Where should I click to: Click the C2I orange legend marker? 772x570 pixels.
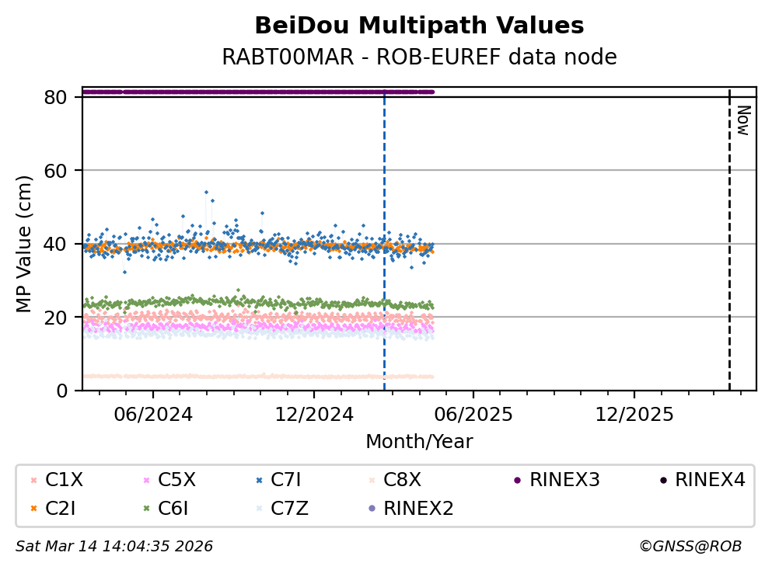tap(33, 509)
